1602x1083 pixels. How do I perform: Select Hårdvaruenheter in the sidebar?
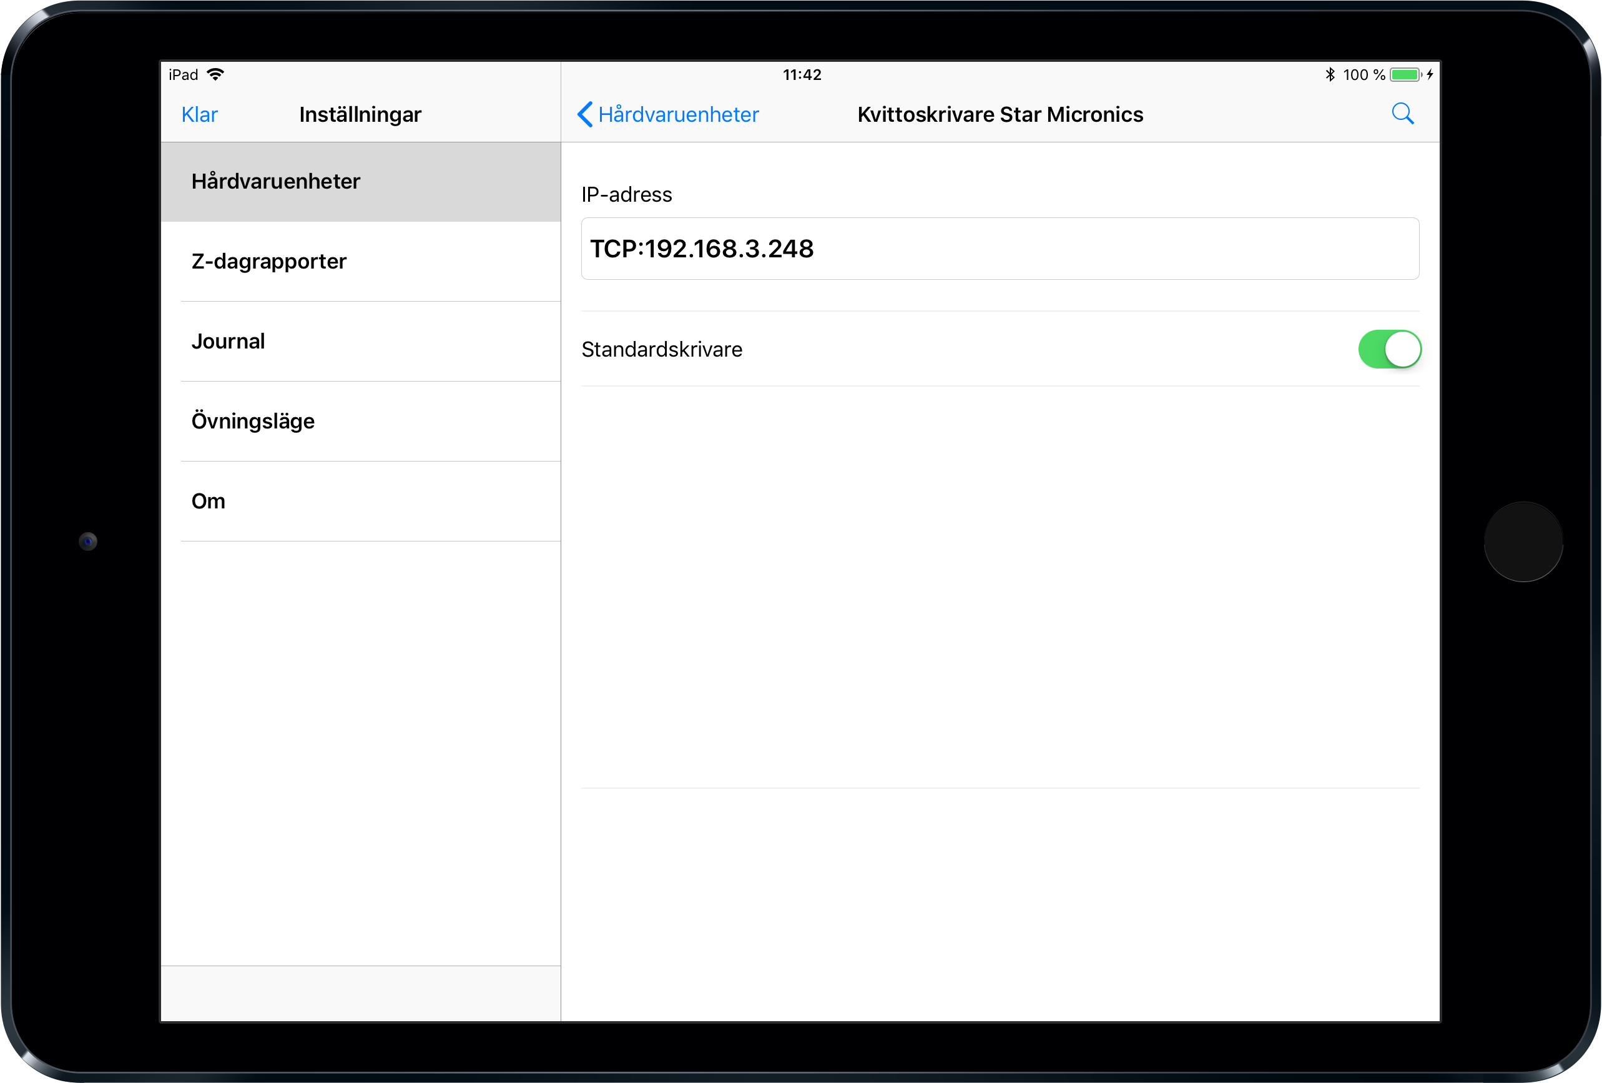coord(360,181)
